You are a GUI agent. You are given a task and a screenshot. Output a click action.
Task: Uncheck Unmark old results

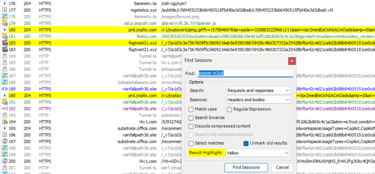point(246,143)
